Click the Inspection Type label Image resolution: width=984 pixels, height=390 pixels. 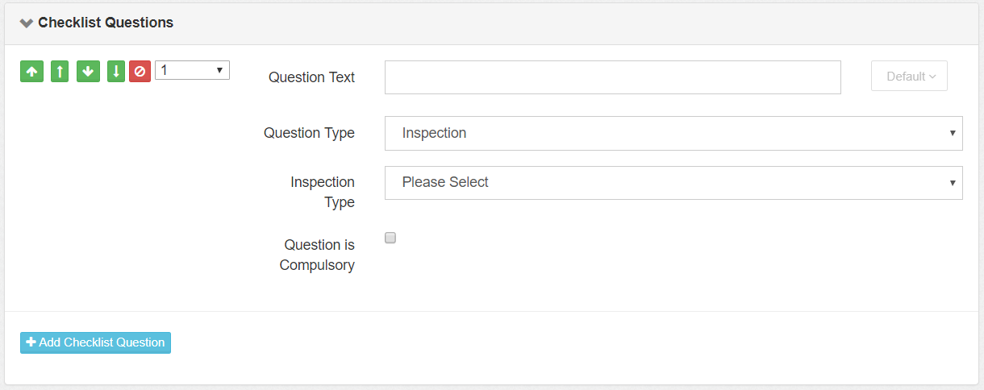point(323,192)
